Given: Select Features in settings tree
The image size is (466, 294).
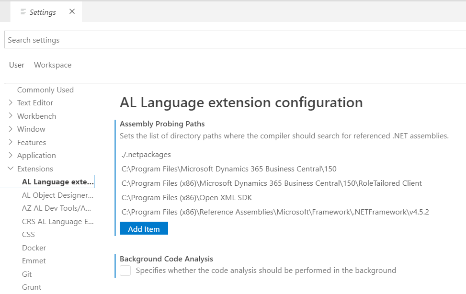Looking at the screenshot, I should 32,142.
